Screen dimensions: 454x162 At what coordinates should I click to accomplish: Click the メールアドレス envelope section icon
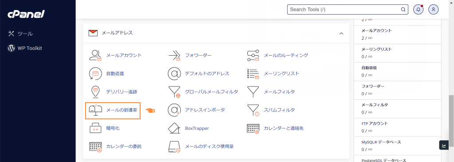pos(93,33)
